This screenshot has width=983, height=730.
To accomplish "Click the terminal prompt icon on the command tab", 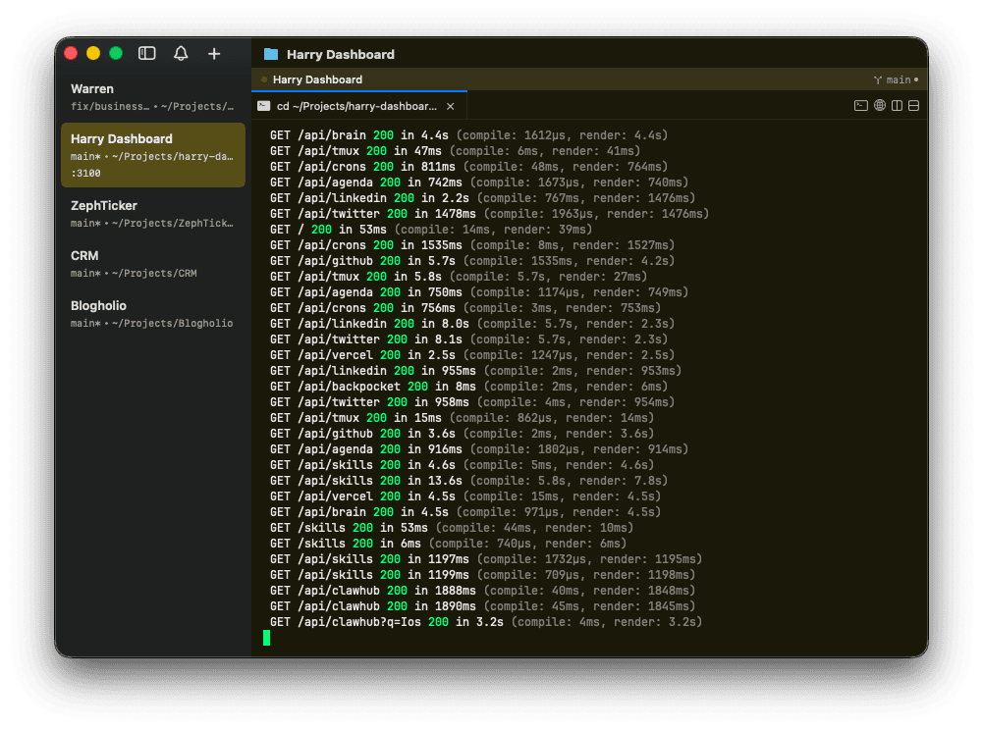I will [x=264, y=106].
